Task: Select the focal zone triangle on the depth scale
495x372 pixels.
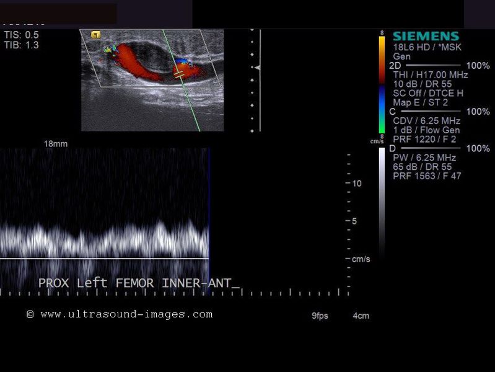Action: 256,67
